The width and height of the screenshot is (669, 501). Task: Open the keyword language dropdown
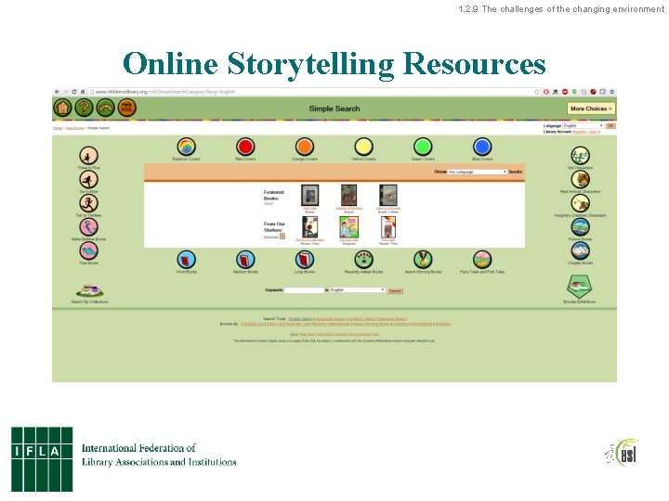point(357,290)
